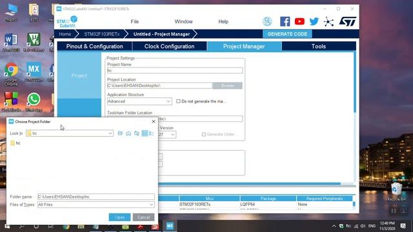Click the Required Peripherals column header
This screenshot has height=232, width=413.
(x=325, y=198)
